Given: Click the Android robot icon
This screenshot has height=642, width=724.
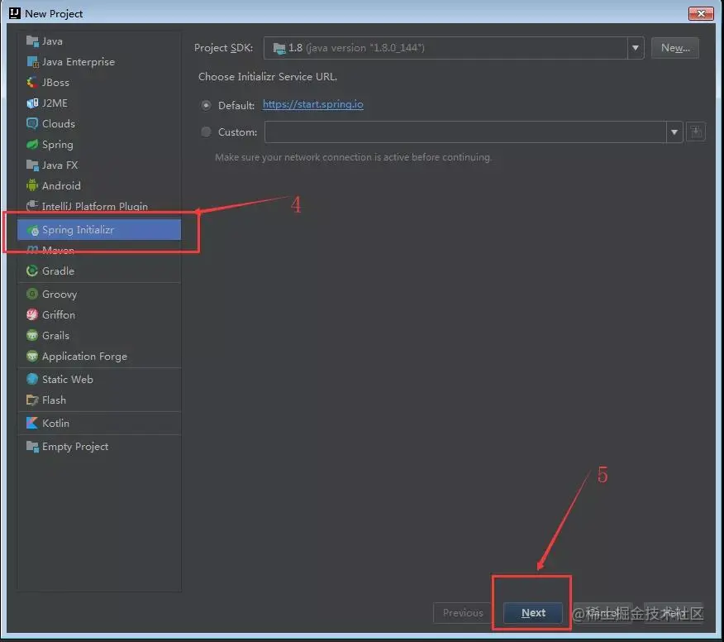Looking at the screenshot, I should tap(32, 185).
